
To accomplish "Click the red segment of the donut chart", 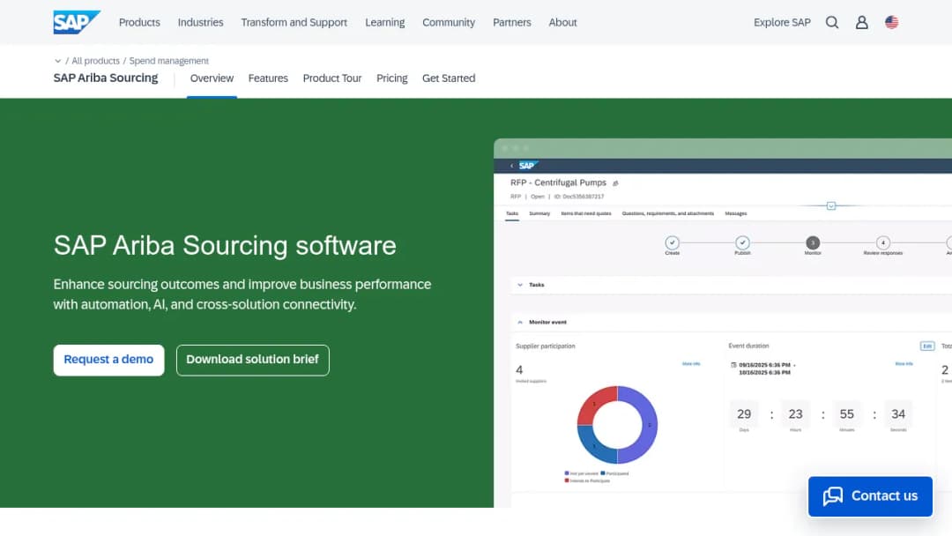I will (x=593, y=403).
